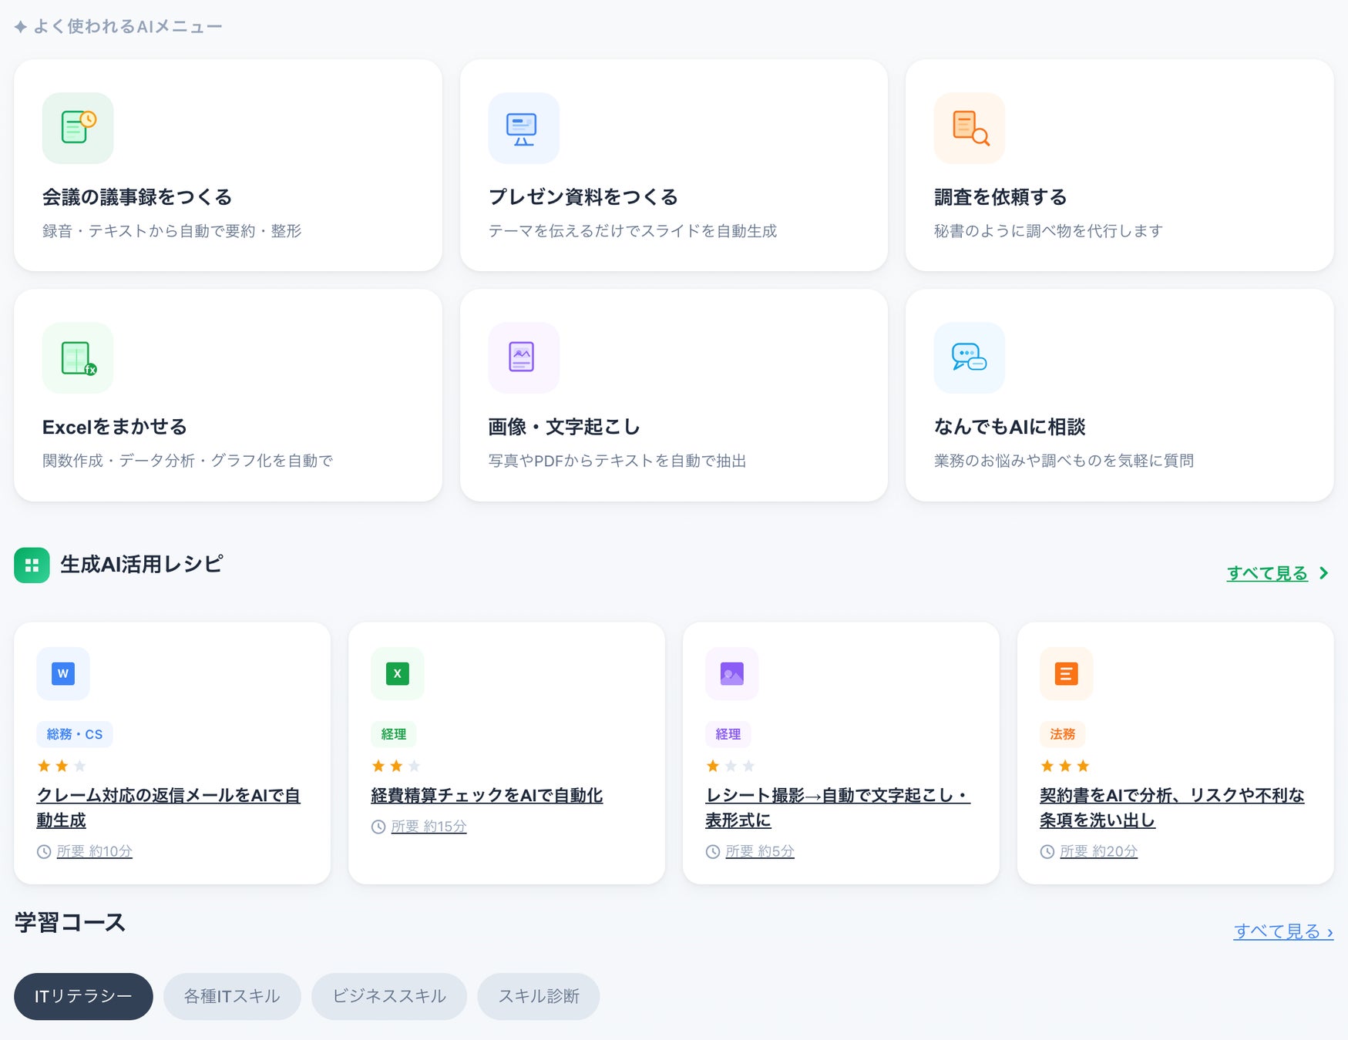The width and height of the screenshot is (1348, 1040).
Task: Click the star rating on クレーム対応 recipe
Action: pyautogui.click(x=62, y=766)
